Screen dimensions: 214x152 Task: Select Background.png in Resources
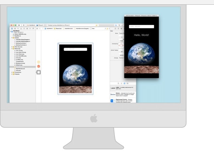(x=20, y=63)
